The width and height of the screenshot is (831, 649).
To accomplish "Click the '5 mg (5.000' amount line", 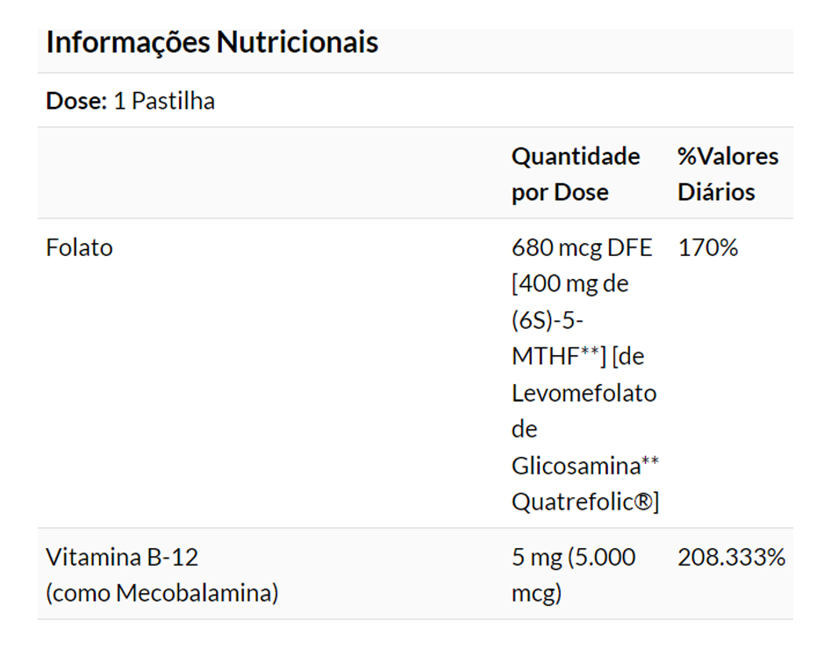I will pyautogui.click(x=573, y=557).
